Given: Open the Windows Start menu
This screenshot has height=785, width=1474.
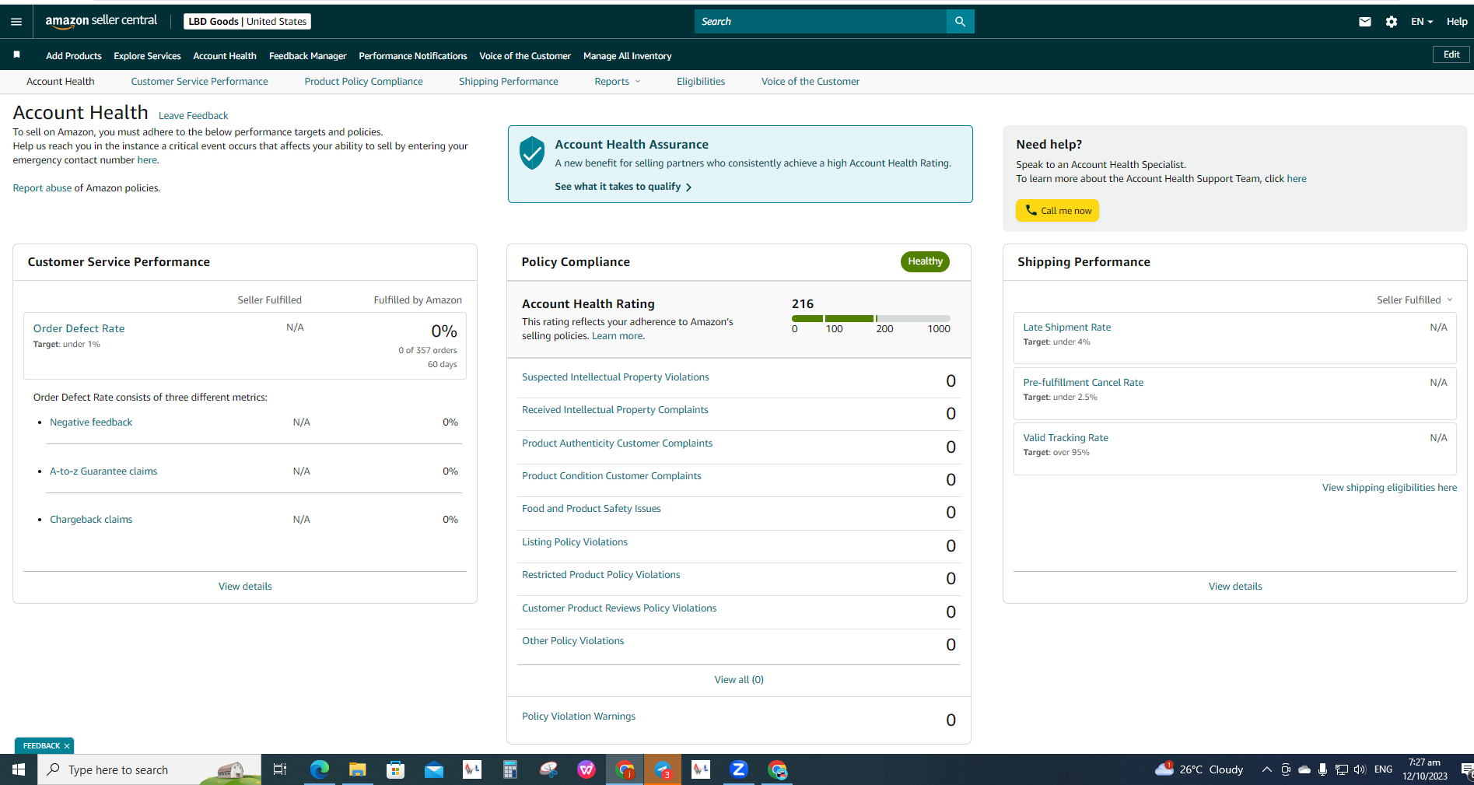Looking at the screenshot, I should (x=19, y=769).
